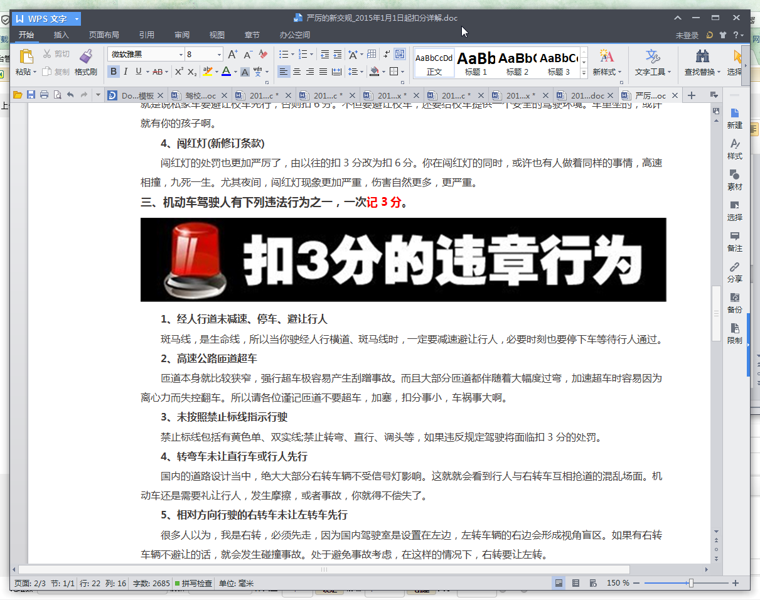Click 新样式 (New Style) button

(607, 63)
